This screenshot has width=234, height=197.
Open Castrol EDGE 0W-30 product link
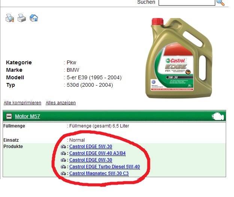coord(91,160)
